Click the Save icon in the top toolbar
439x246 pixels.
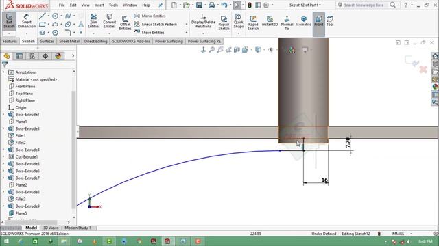coord(199,5)
